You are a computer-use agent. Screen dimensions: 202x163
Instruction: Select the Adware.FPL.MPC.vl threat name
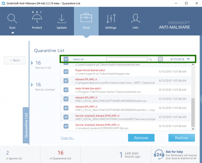coord(86,79)
